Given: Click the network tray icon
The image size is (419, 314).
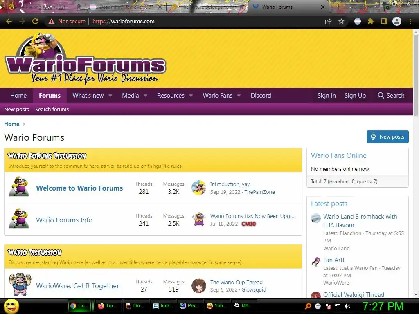Looking at the screenshot, I should [338, 306].
